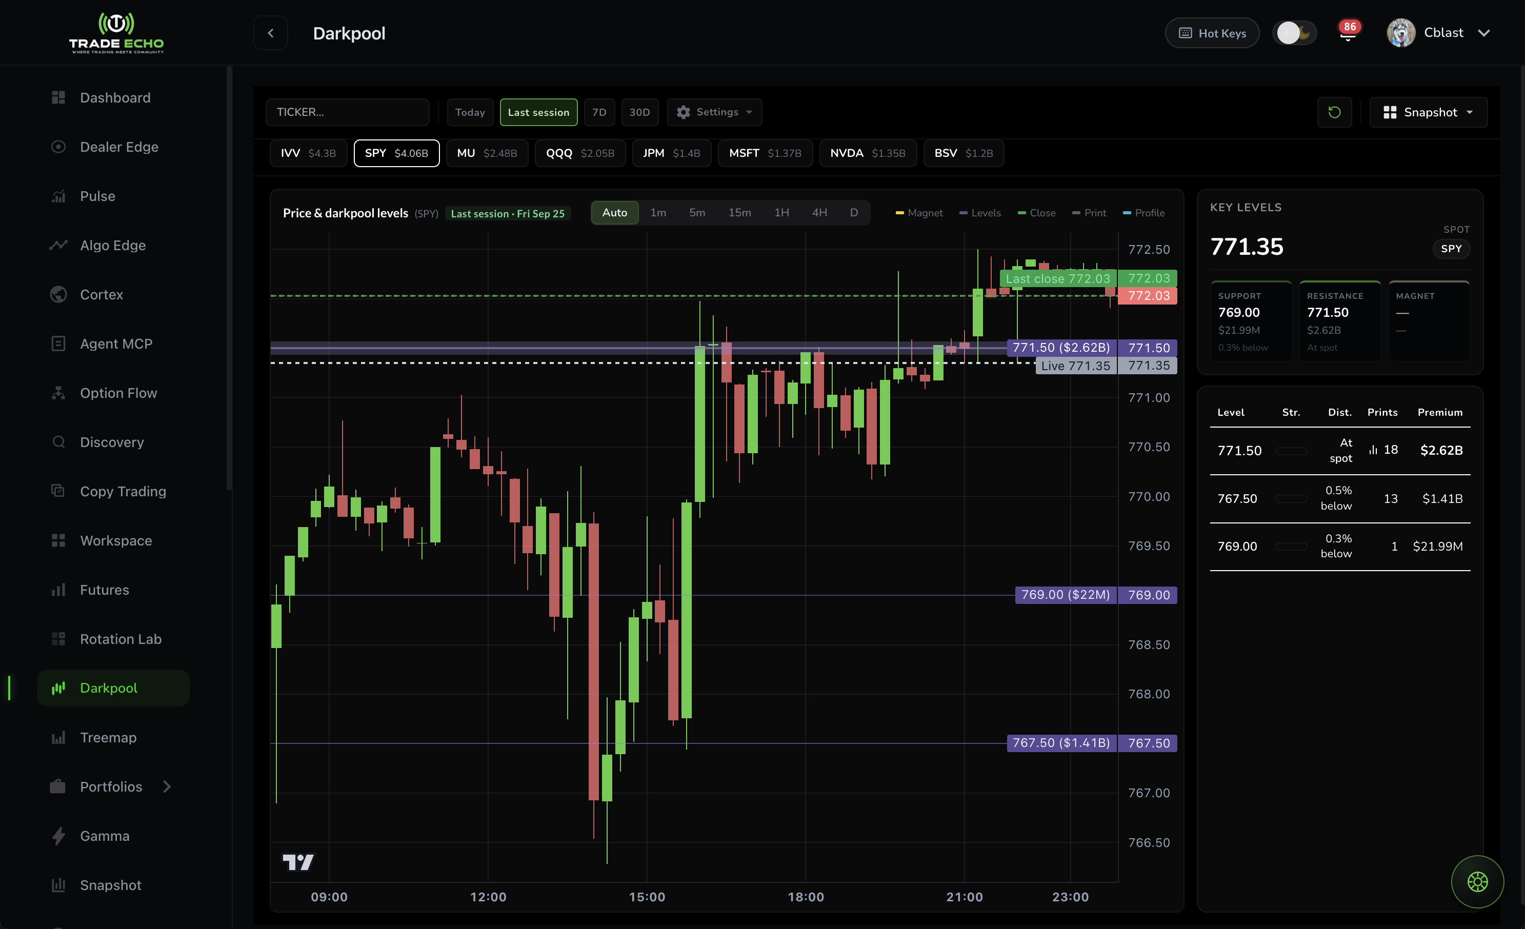Image resolution: width=1525 pixels, height=929 pixels.
Task: Open the Cortex globe icon
Action: click(58, 295)
